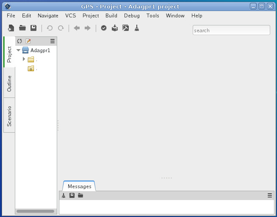Screen dimensions: 277x217
Task: Redo the last action
Action: [61, 28]
